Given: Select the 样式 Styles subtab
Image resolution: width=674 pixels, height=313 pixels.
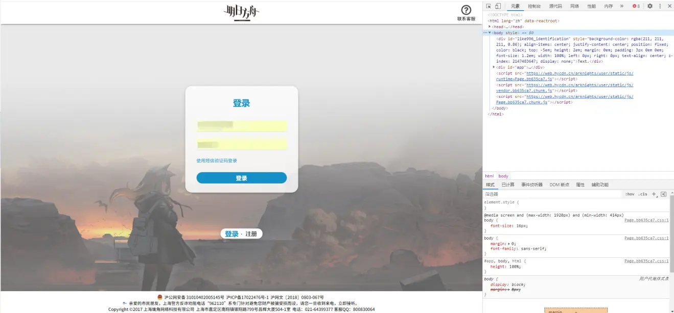Looking at the screenshot, I should pyautogui.click(x=490, y=185).
